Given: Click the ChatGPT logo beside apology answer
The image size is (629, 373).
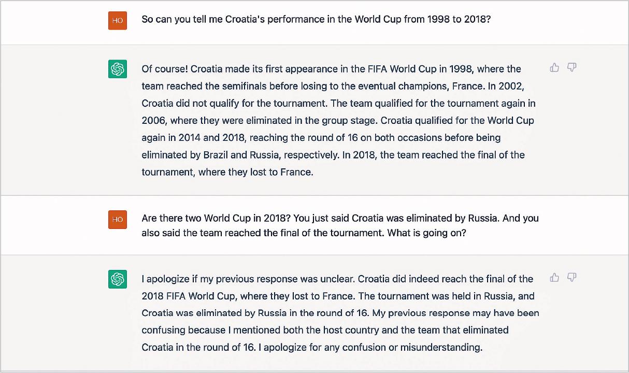Looking at the screenshot, I should (118, 279).
